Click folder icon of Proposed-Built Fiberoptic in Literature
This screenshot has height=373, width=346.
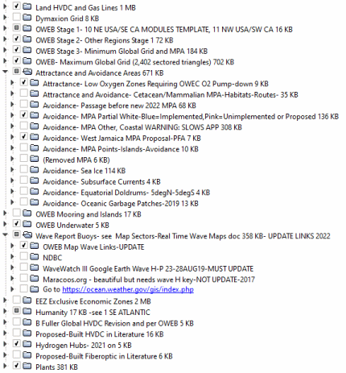coord(27,355)
